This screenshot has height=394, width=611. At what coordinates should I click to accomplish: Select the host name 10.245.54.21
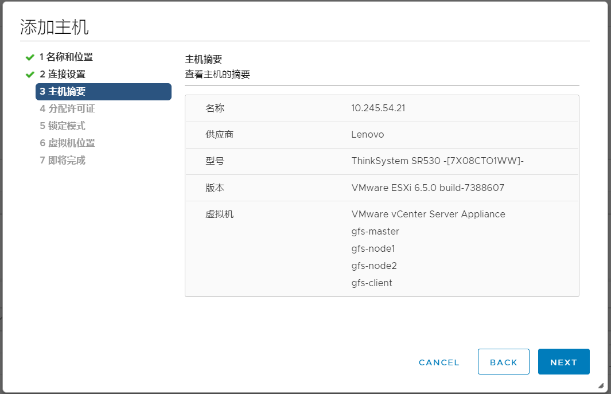tap(378, 108)
